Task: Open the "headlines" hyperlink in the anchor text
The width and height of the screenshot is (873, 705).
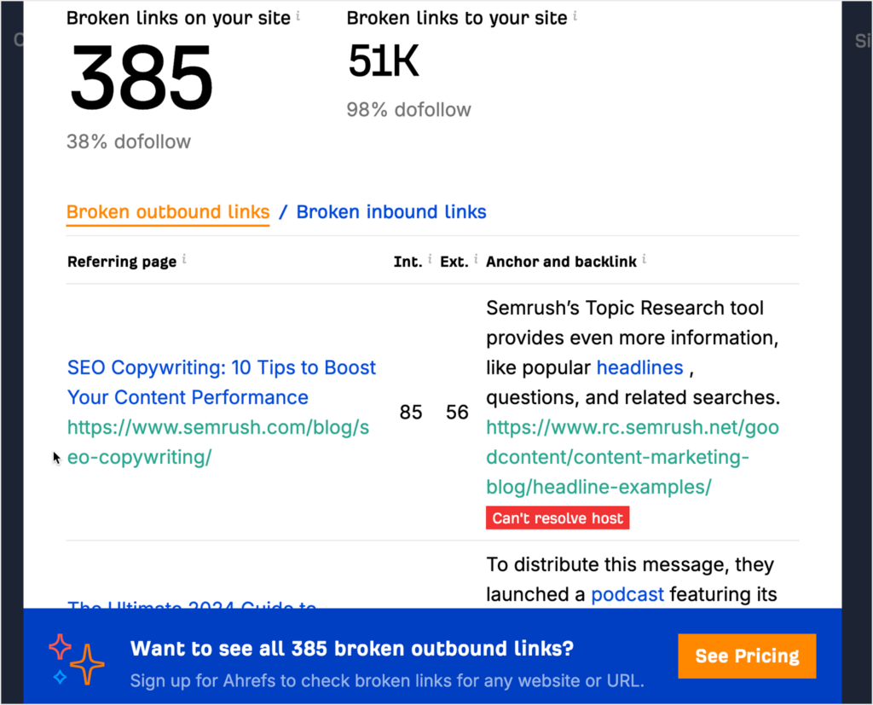Action: 640,367
